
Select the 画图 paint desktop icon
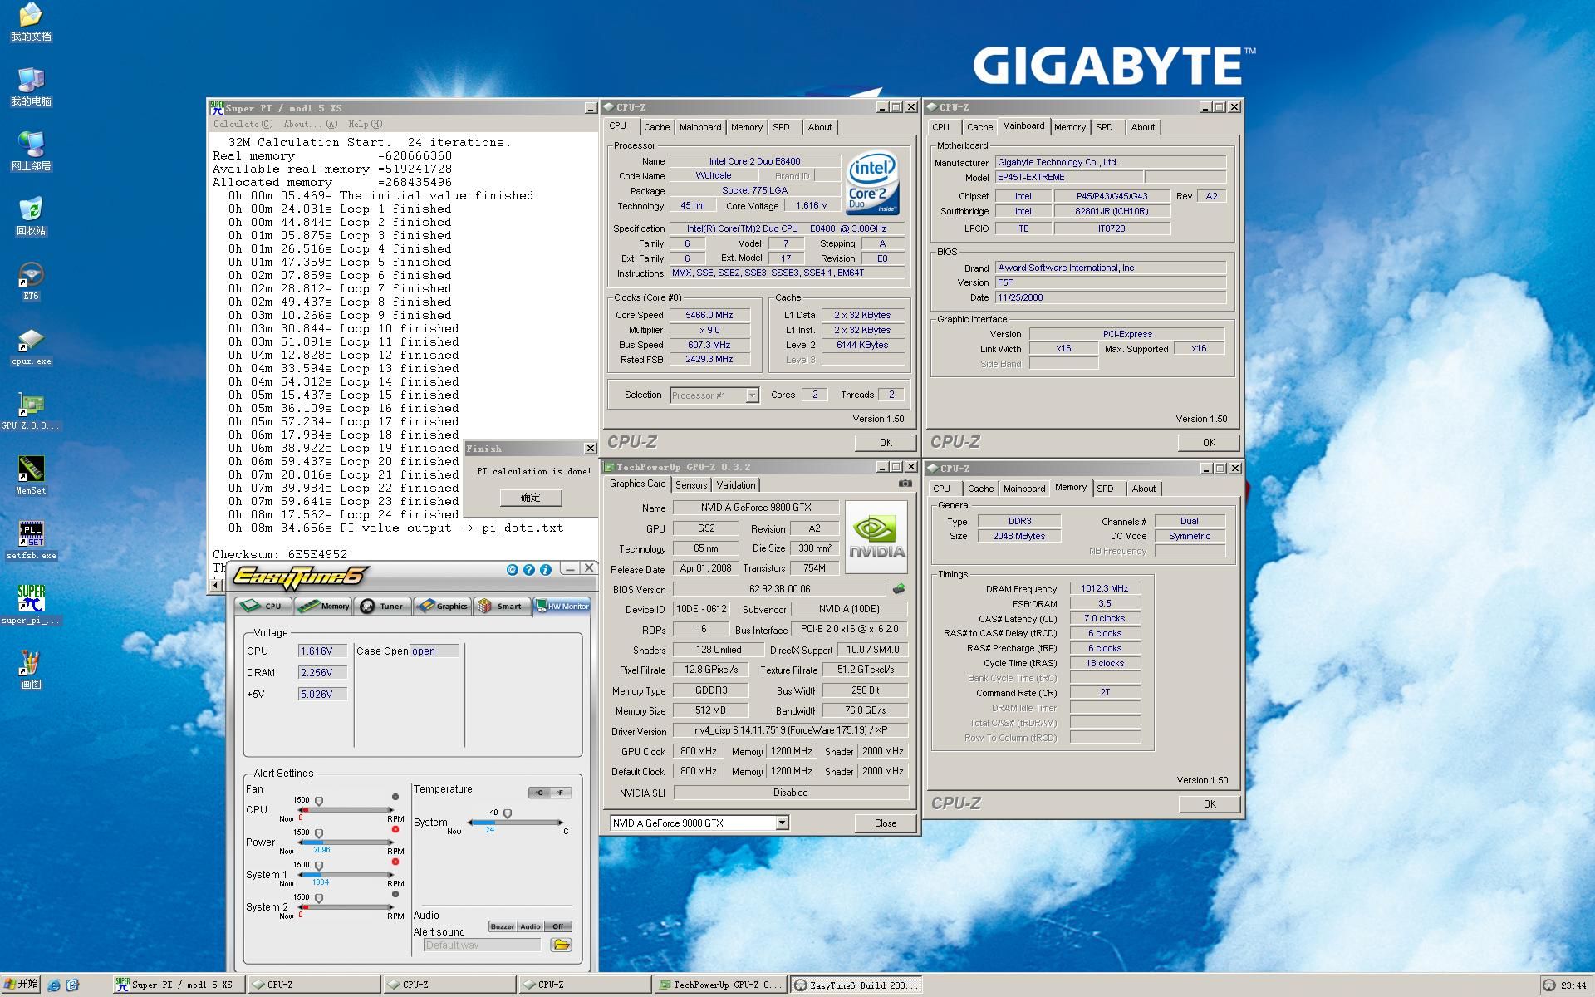tap(31, 670)
